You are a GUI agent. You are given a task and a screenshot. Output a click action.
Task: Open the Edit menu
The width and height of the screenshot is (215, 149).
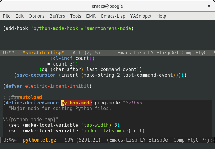(20, 16)
